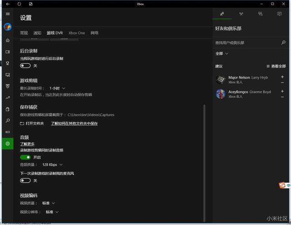
Task: Open max recording time 1 小时 dropdown
Action: pos(57,88)
